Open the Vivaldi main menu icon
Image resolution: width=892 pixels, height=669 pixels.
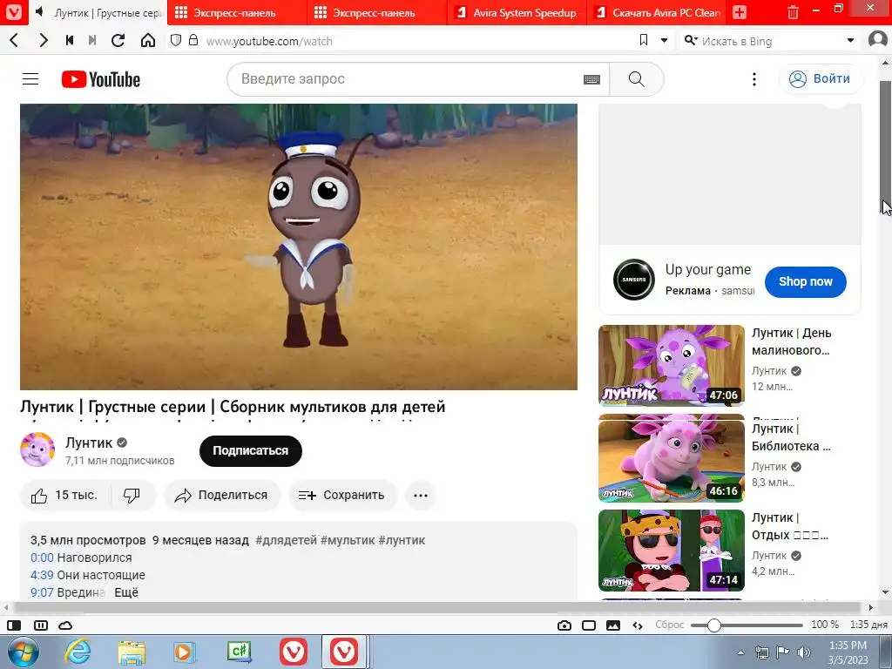point(13,12)
